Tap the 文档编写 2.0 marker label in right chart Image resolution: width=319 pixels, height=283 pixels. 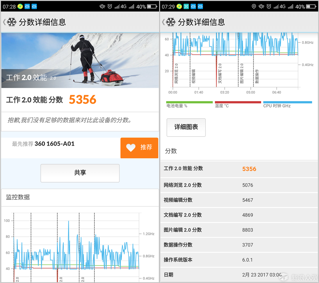(x=220, y=73)
